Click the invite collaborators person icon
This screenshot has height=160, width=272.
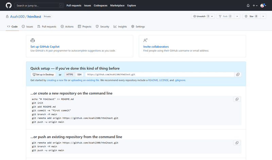point(146,40)
